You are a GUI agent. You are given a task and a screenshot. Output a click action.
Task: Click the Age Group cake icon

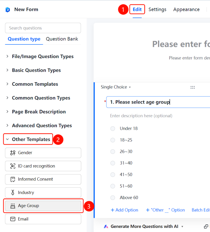click(13, 206)
